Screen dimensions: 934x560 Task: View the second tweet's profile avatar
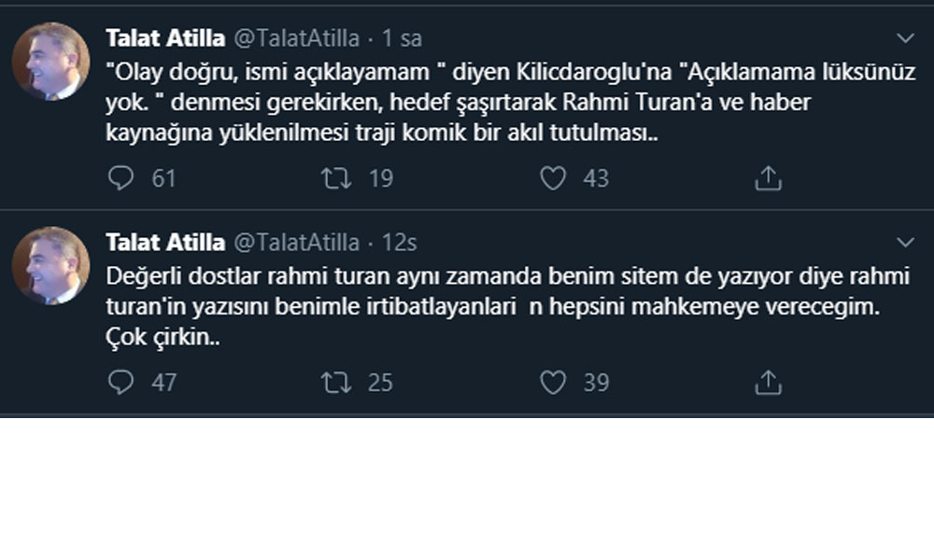tap(50, 266)
